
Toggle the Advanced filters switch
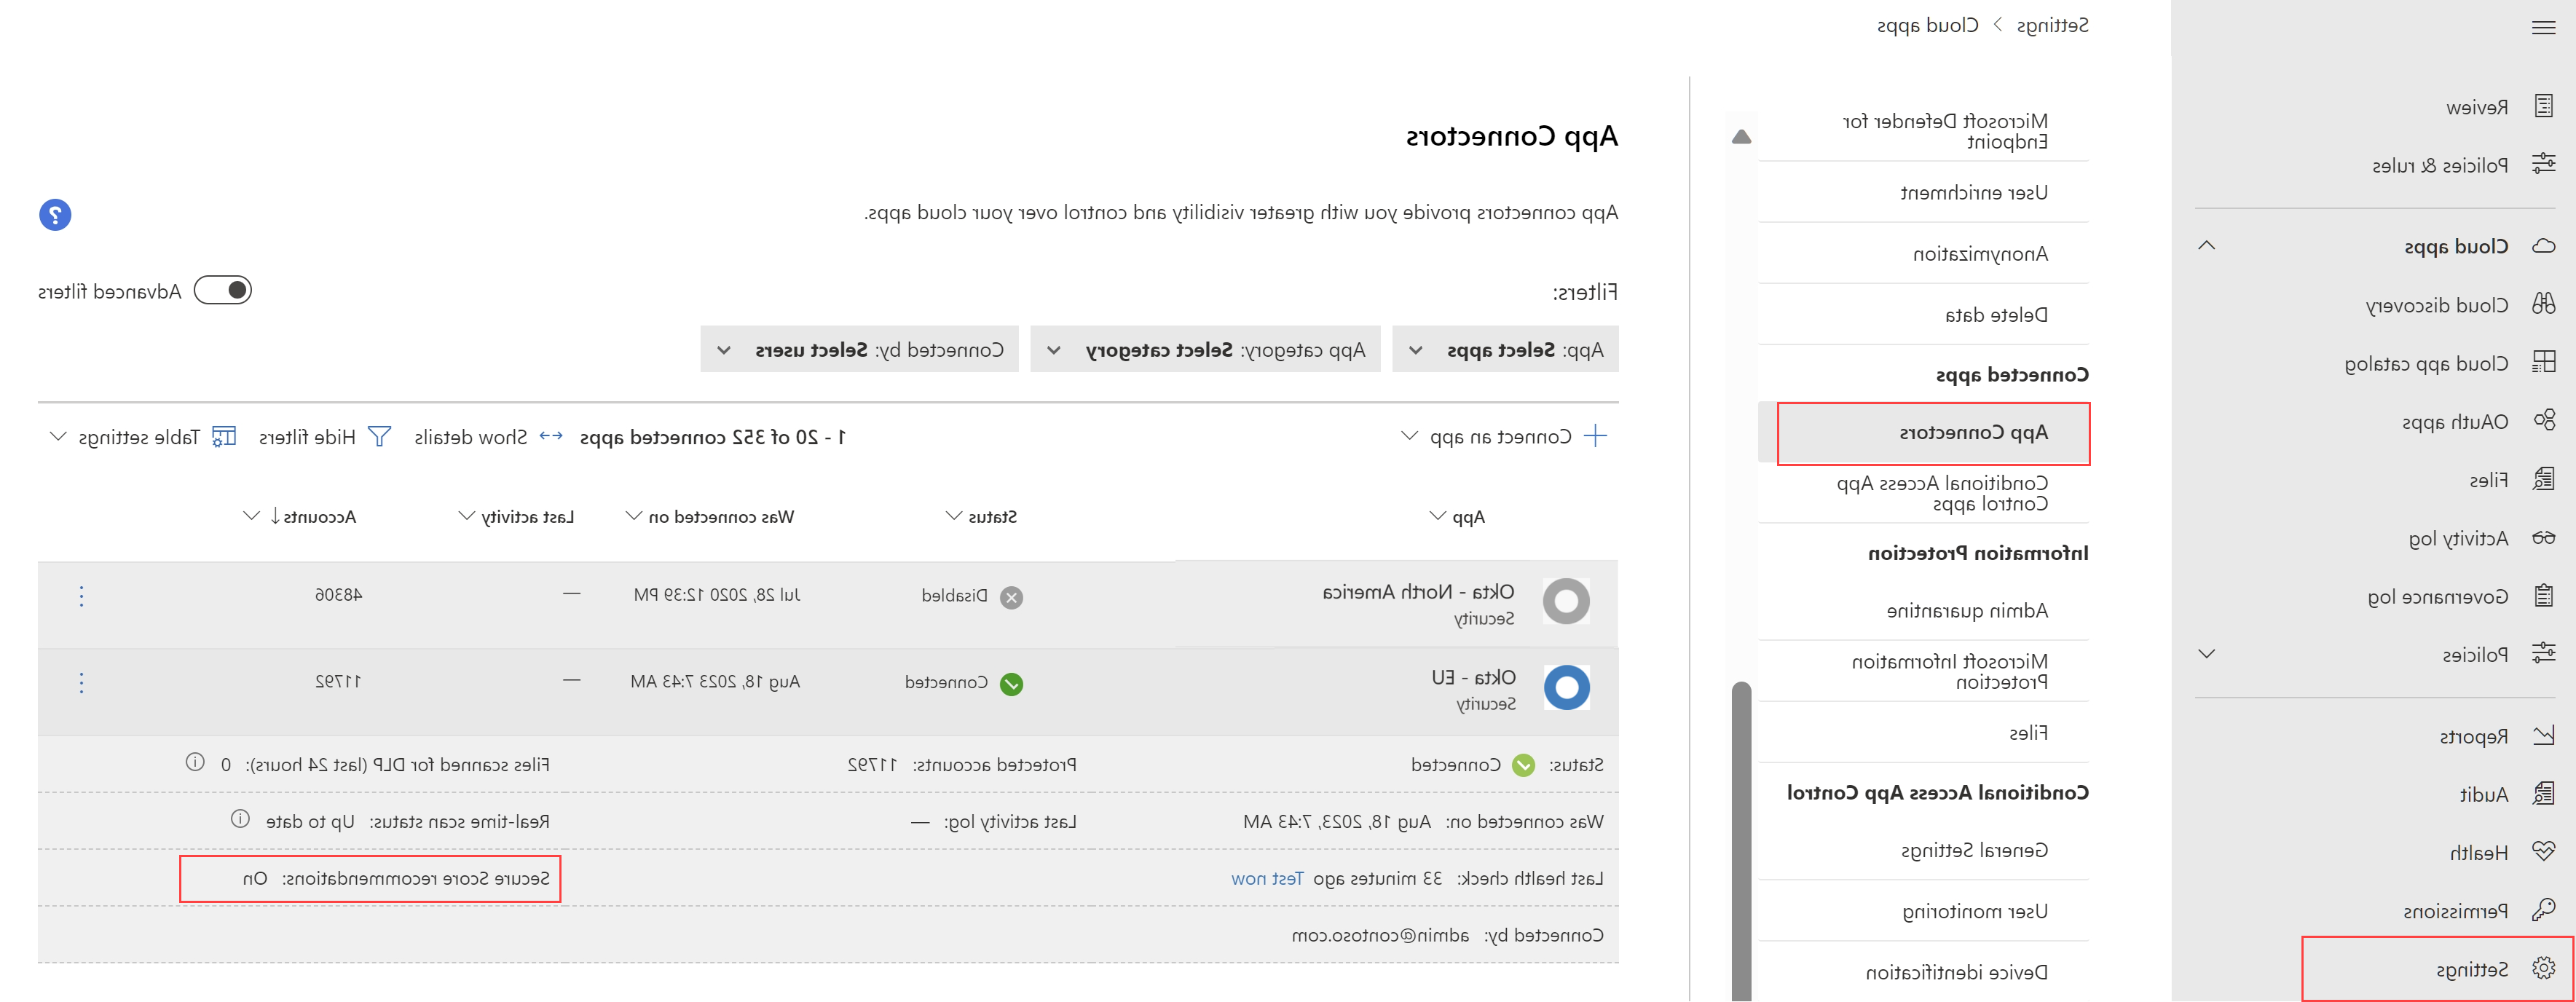(223, 291)
